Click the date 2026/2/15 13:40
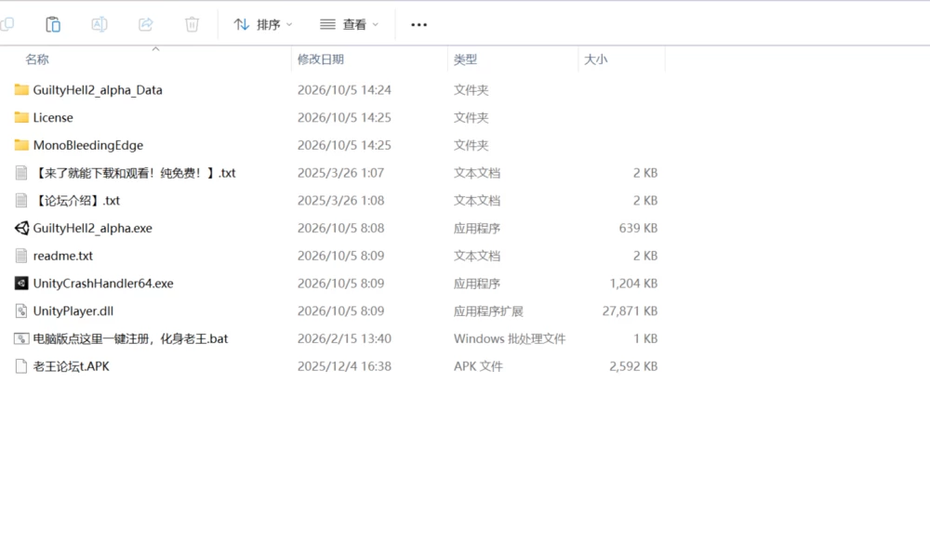Viewport: 930px width, 543px height. (344, 338)
